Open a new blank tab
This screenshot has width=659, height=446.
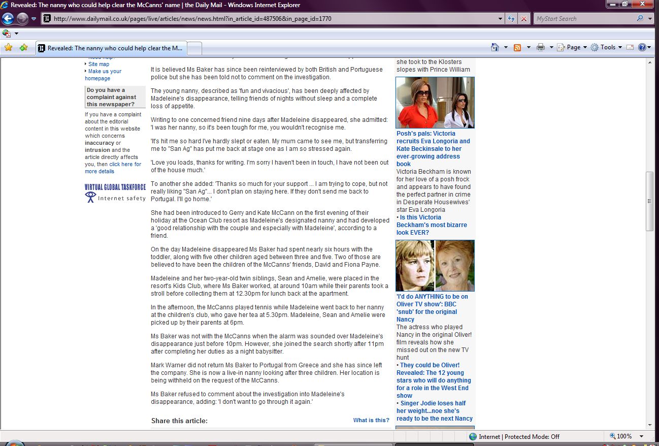click(x=195, y=48)
